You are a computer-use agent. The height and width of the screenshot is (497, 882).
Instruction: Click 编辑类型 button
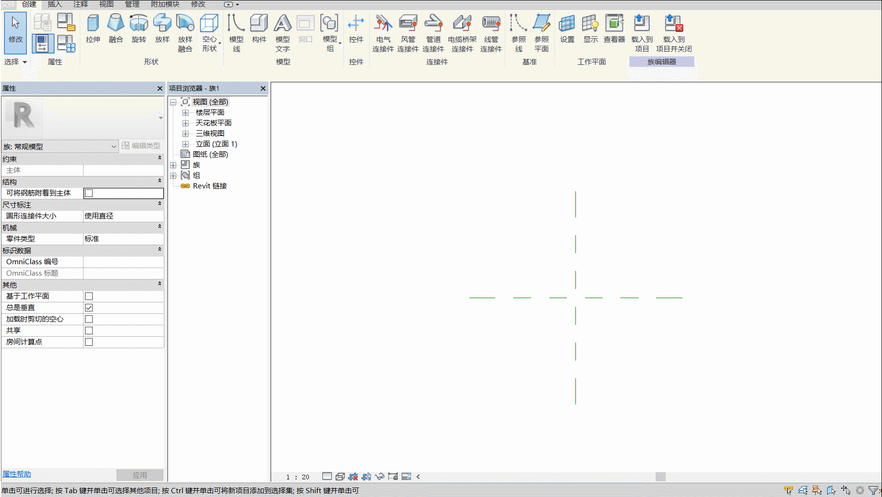tap(141, 145)
